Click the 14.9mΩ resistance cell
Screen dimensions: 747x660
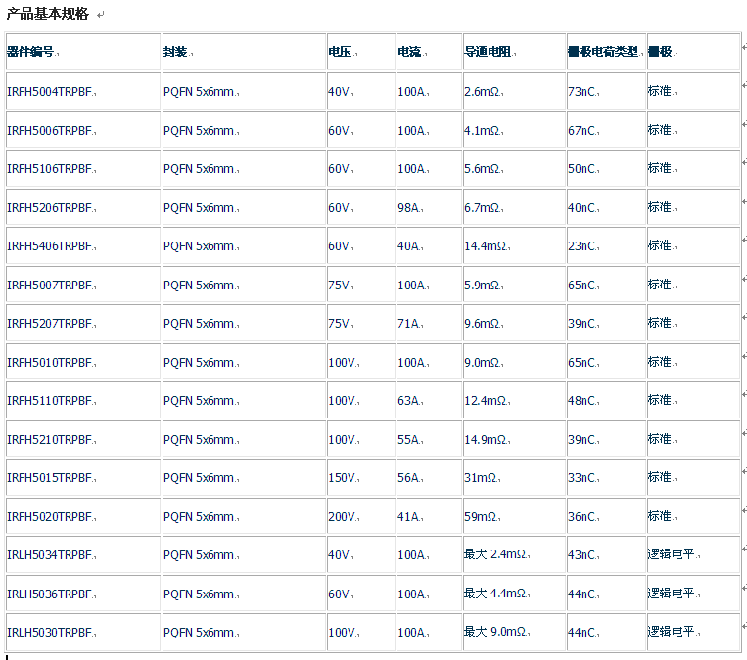[486, 440]
